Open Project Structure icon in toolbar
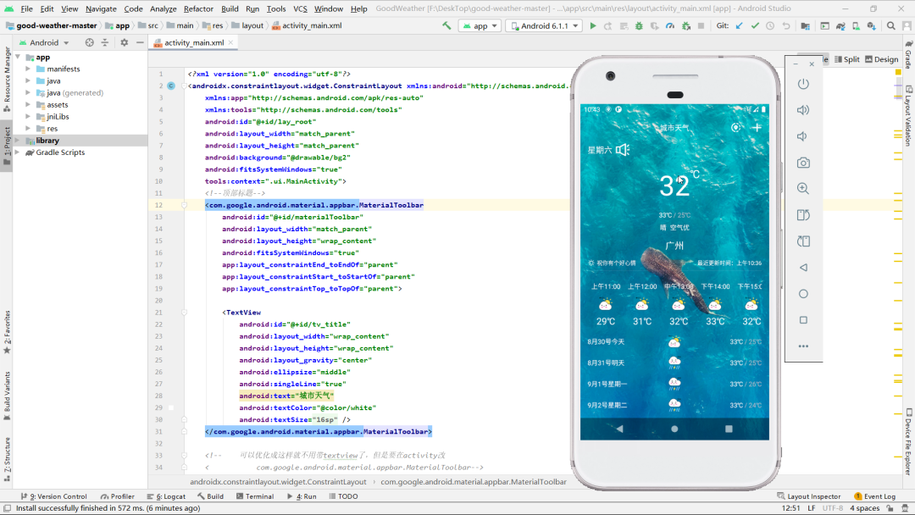Viewport: 915px width, 515px height. tap(806, 25)
